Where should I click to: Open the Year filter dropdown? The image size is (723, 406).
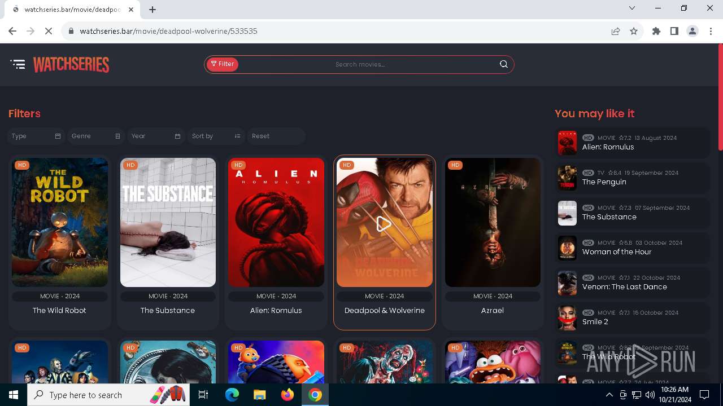point(156,136)
